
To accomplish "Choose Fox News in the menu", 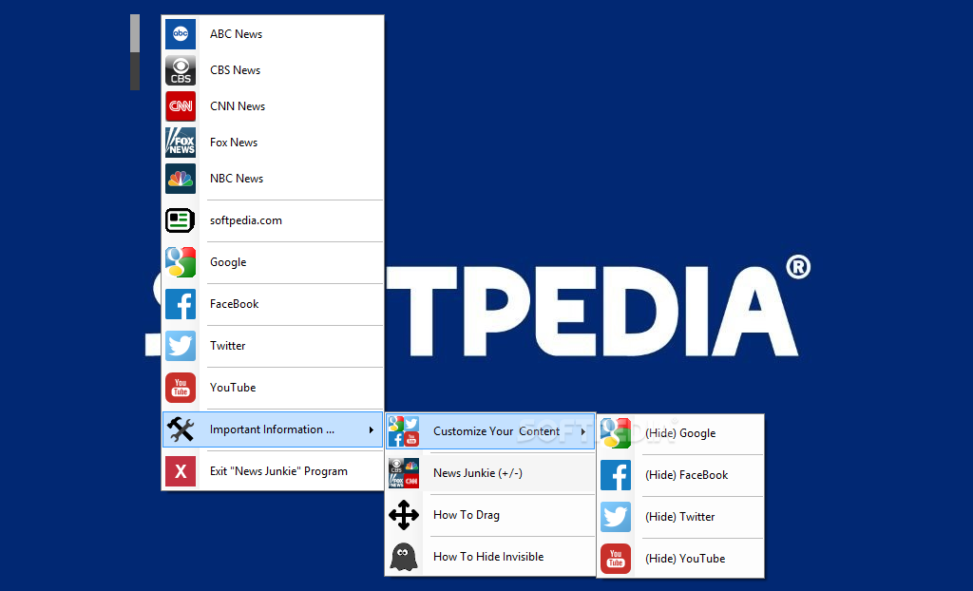I will [273, 143].
